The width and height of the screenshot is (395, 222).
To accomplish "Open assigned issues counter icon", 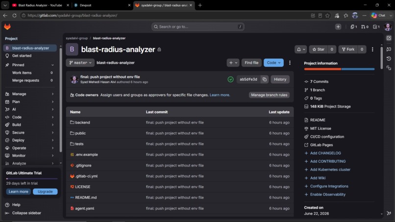I will pos(354,27).
